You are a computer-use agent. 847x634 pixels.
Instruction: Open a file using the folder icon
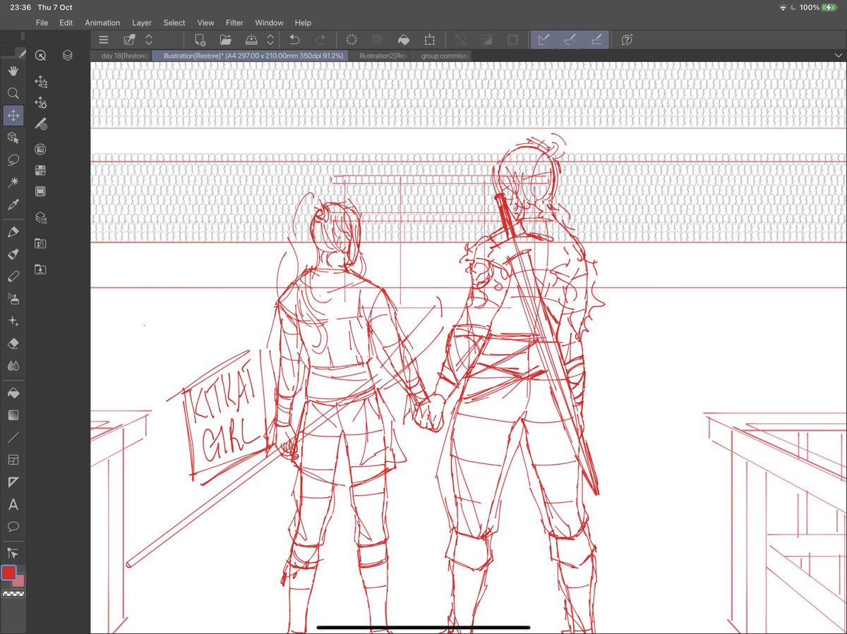click(x=225, y=40)
